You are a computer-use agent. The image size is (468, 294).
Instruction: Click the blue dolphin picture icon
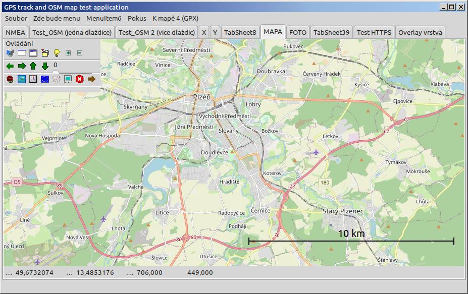[x=22, y=79]
